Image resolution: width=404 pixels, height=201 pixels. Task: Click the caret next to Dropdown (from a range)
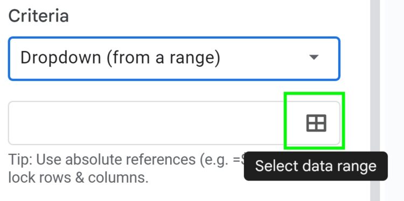[314, 58]
